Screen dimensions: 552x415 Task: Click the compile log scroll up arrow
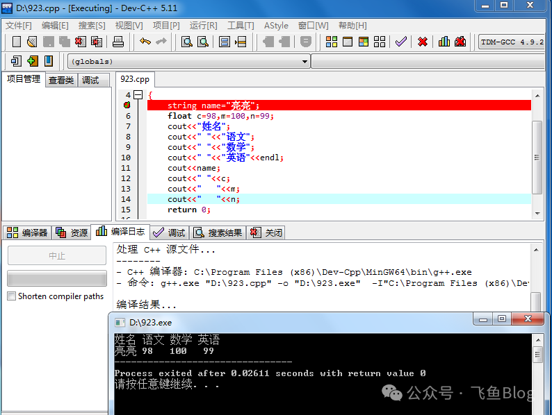[x=536, y=250]
